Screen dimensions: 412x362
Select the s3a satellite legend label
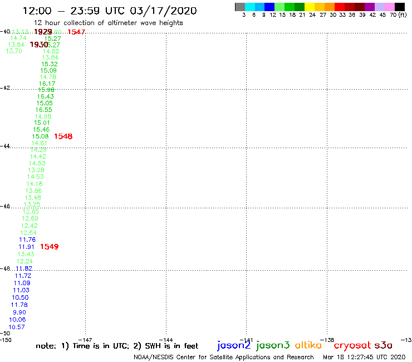tap(384, 345)
